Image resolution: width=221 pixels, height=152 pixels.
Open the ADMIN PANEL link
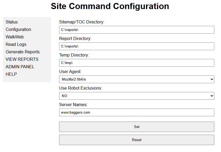(x=20, y=67)
